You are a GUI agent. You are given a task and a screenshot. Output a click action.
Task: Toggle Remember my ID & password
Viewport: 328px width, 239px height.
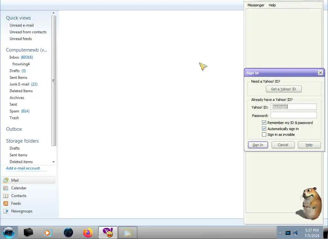click(264, 123)
